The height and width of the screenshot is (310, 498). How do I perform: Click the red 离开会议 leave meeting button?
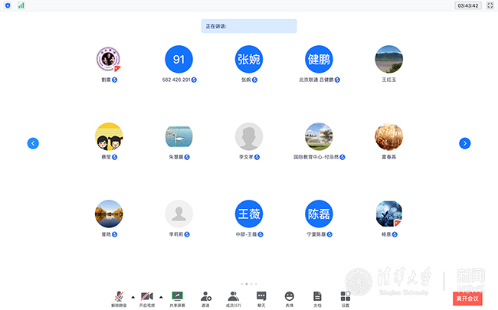(x=467, y=299)
